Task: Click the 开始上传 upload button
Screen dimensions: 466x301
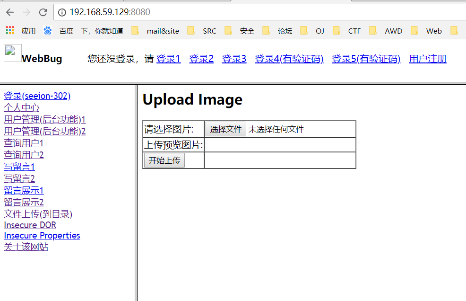Action: tap(164, 160)
